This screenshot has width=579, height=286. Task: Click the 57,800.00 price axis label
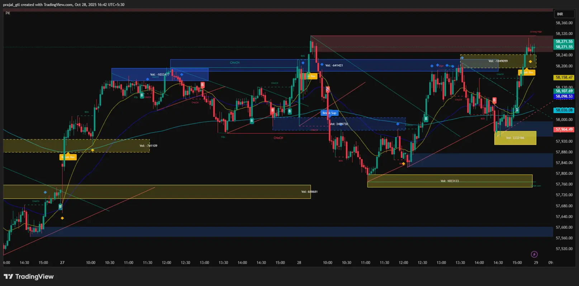564,173
